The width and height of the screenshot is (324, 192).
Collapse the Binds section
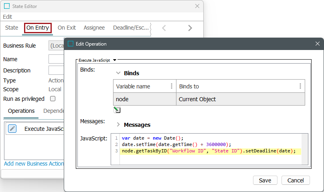coord(118,73)
